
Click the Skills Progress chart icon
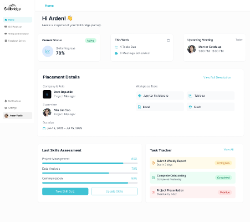coord(48,51)
